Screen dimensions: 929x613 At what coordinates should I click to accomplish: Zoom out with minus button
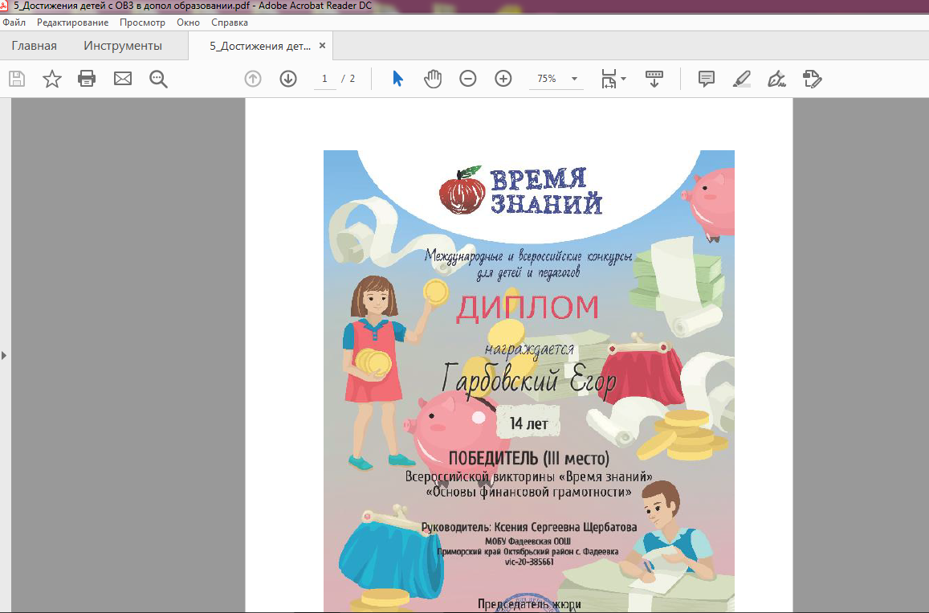point(468,79)
